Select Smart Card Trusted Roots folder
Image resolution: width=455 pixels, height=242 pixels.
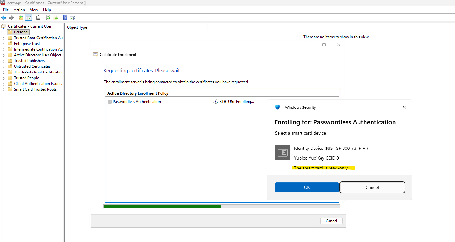(32, 89)
